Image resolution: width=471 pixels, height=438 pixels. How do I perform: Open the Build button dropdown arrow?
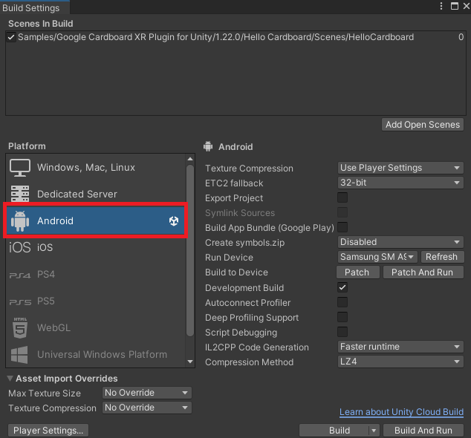tap(374, 431)
